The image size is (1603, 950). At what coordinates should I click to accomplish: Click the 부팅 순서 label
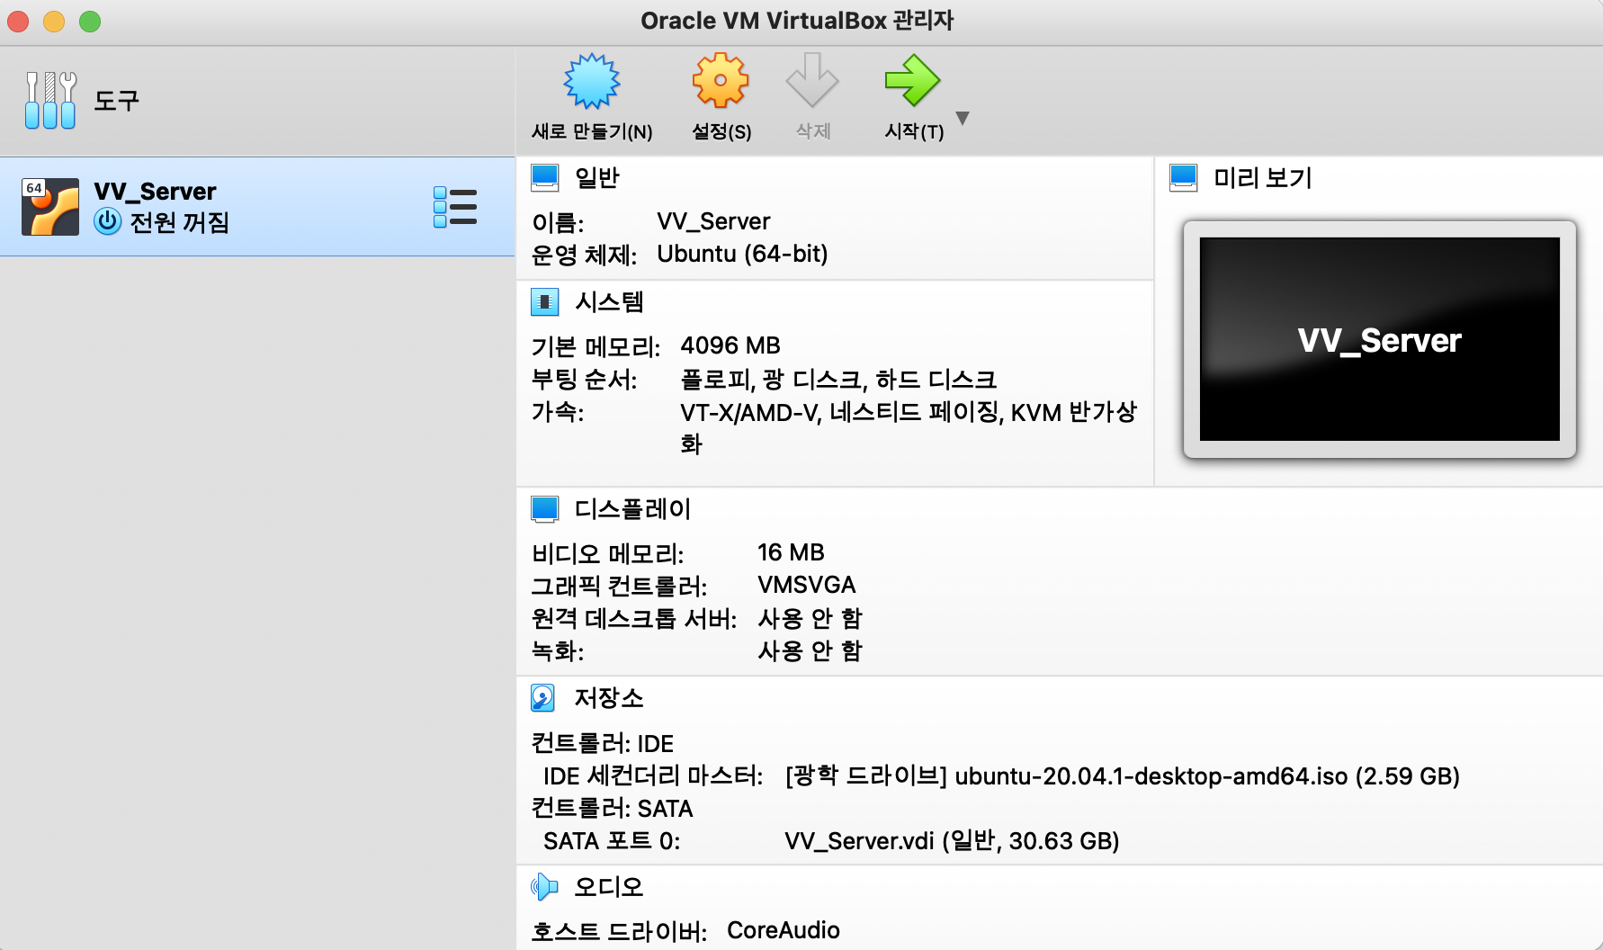(x=584, y=380)
